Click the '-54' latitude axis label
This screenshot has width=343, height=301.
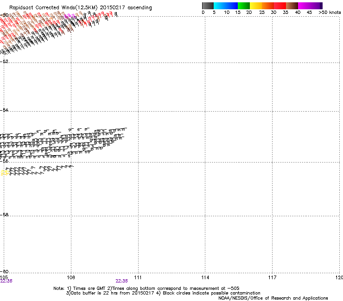[4, 110]
